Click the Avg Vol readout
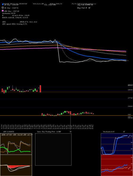Image resolution: width=133 pixels, height=176 pixels. (85, 5)
